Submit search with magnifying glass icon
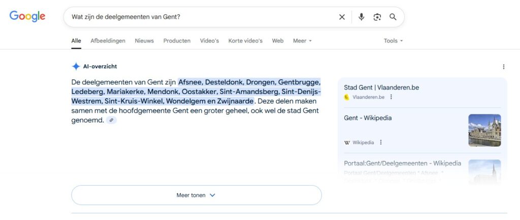 (393, 17)
